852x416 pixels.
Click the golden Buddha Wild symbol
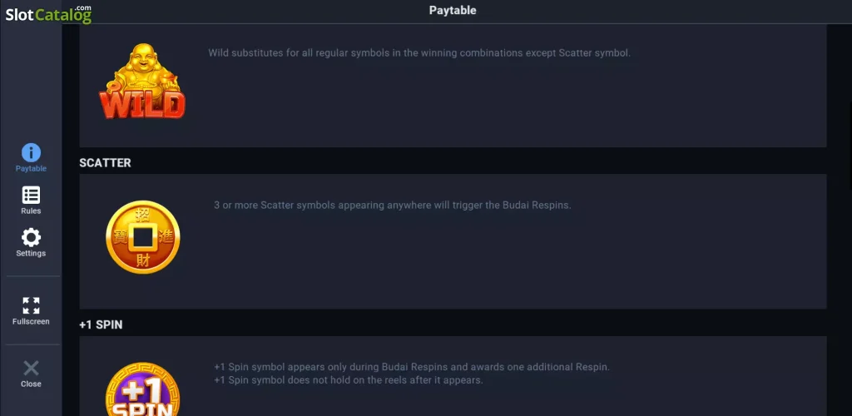click(x=142, y=82)
